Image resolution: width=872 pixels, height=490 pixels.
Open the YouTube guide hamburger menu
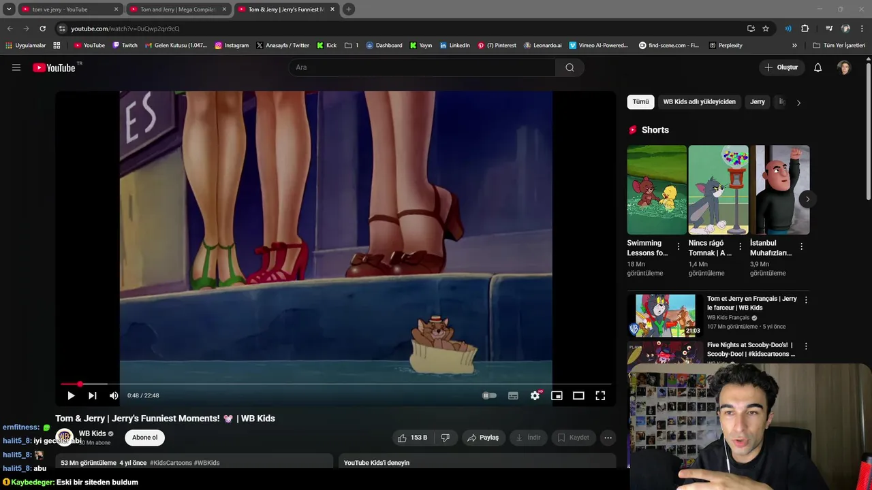click(x=16, y=67)
